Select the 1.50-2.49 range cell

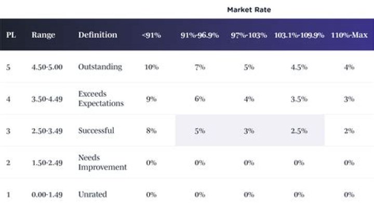[47, 163]
